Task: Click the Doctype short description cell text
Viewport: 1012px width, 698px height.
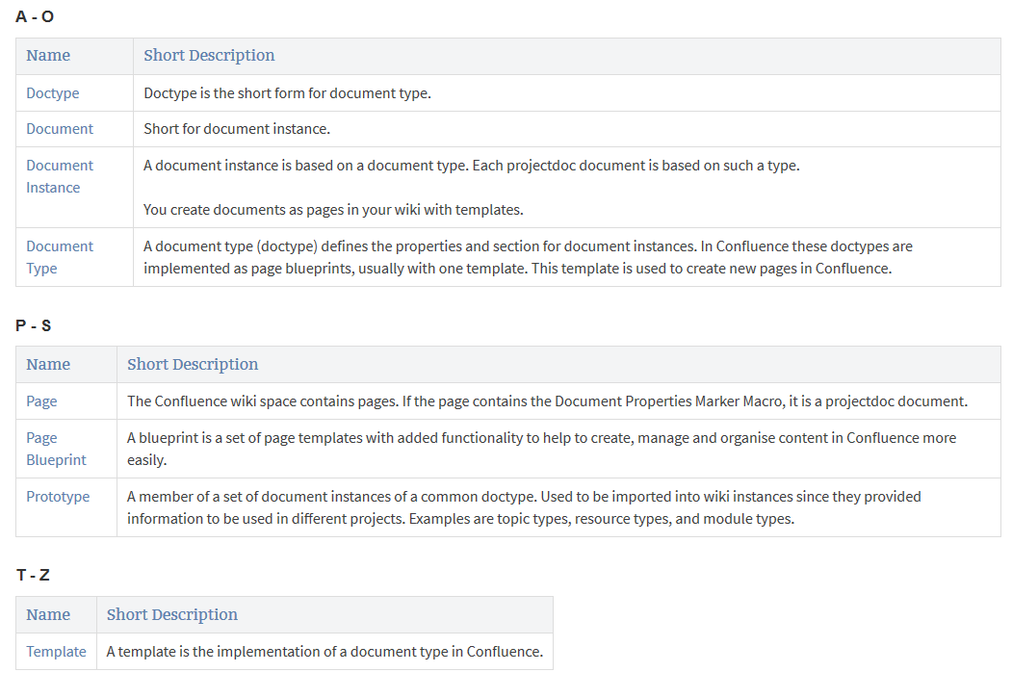Action: (x=287, y=93)
